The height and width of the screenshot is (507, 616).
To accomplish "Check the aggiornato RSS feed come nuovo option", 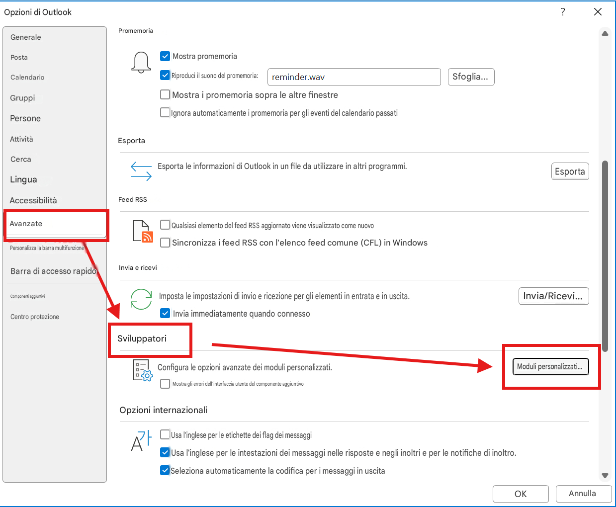I will pyautogui.click(x=165, y=225).
